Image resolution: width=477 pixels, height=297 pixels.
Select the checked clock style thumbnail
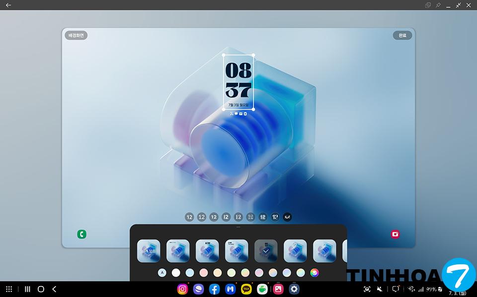click(266, 251)
